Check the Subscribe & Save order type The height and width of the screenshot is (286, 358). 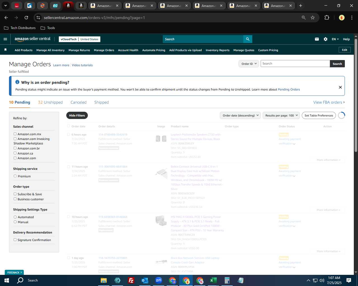point(15,194)
